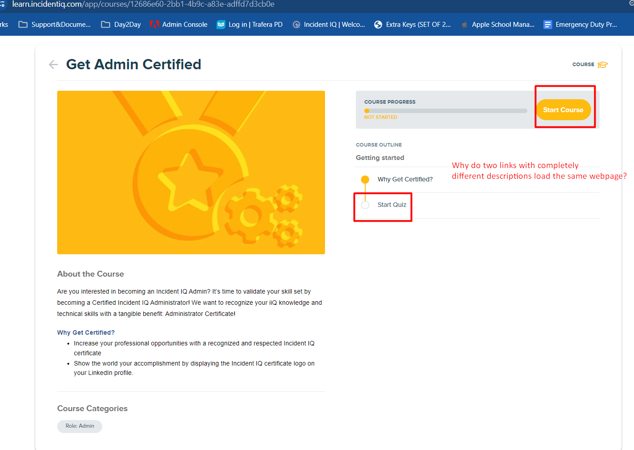Click the bold Why Get Certified? subheading
This screenshot has width=634, height=450.
86,332
